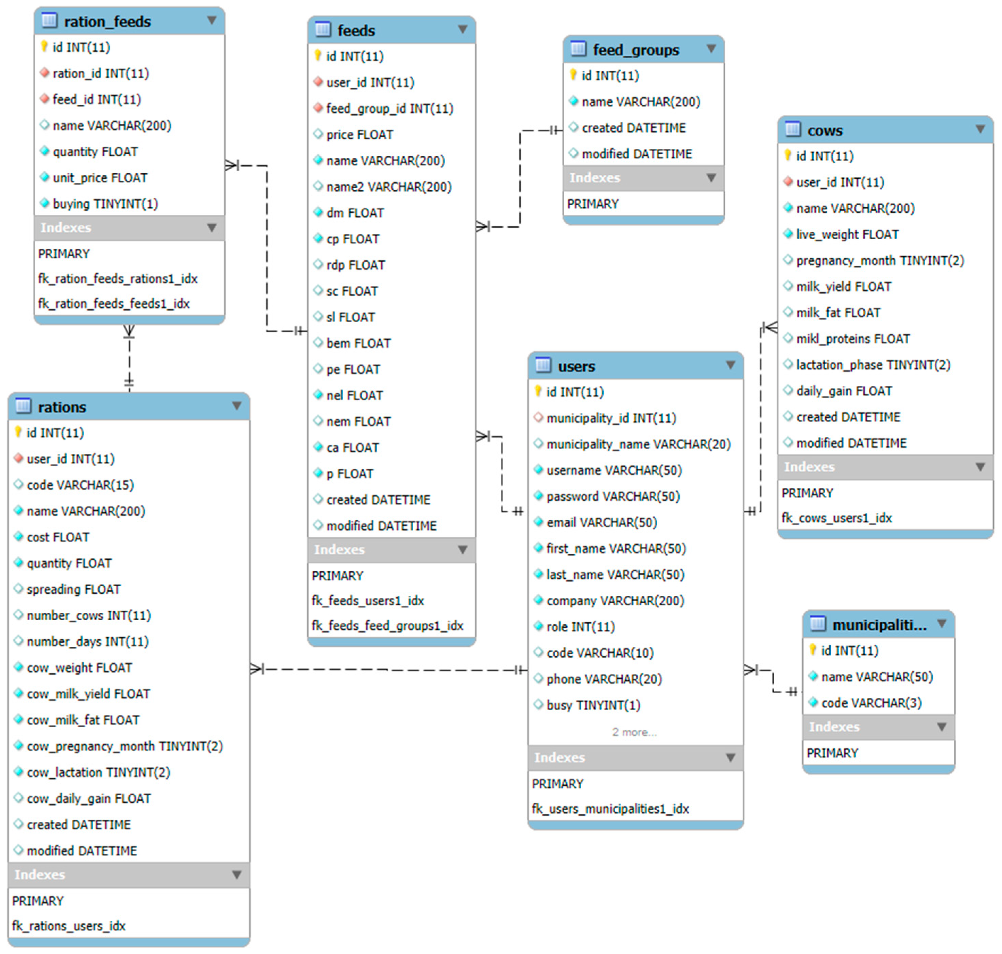
Task: Collapse the feeds table with header arrow
Action: 462,30
